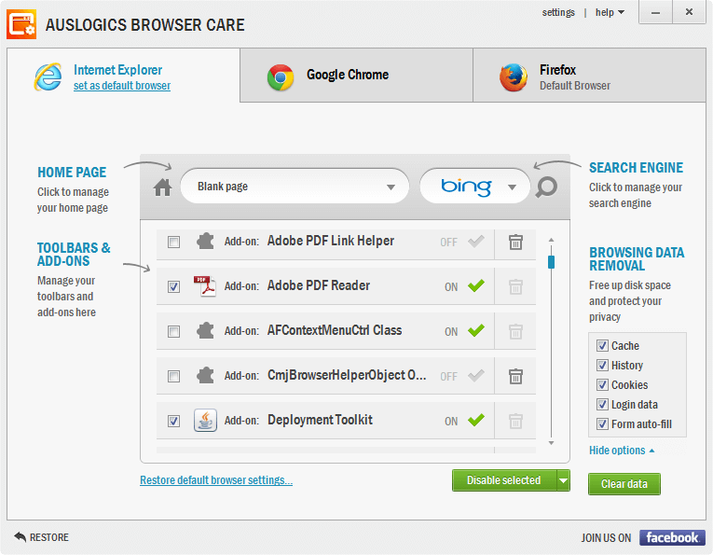Click the add-ons list scrollbar thumb
This screenshot has height=555, width=713.
pos(551,262)
